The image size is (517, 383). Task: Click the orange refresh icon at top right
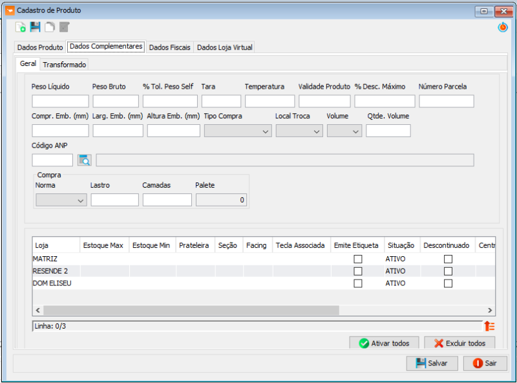click(502, 27)
